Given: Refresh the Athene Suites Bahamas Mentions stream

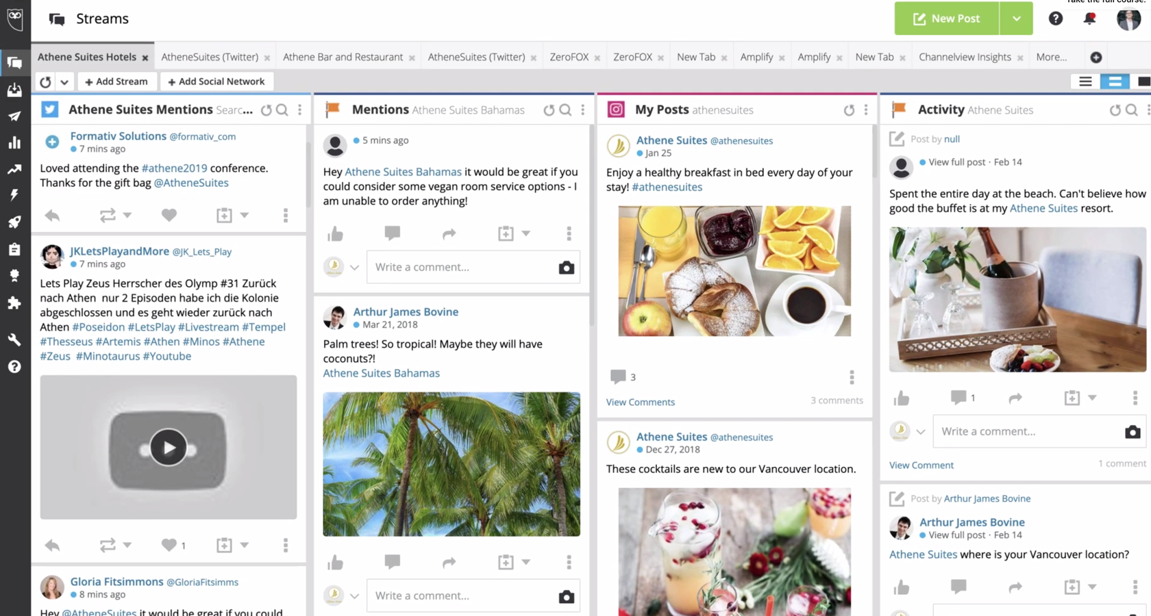Looking at the screenshot, I should [549, 110].
